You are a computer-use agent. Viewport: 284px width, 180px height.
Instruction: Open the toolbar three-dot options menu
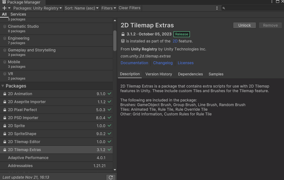click(217, 8)
